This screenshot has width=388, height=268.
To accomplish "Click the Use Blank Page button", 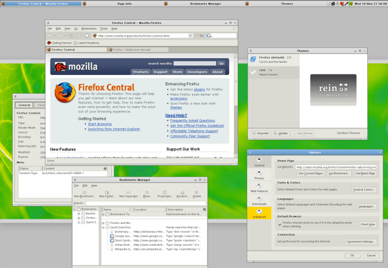I will coord(365,173).
